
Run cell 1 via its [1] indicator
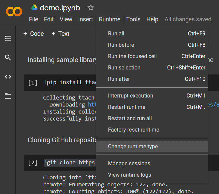pos(33,82)
